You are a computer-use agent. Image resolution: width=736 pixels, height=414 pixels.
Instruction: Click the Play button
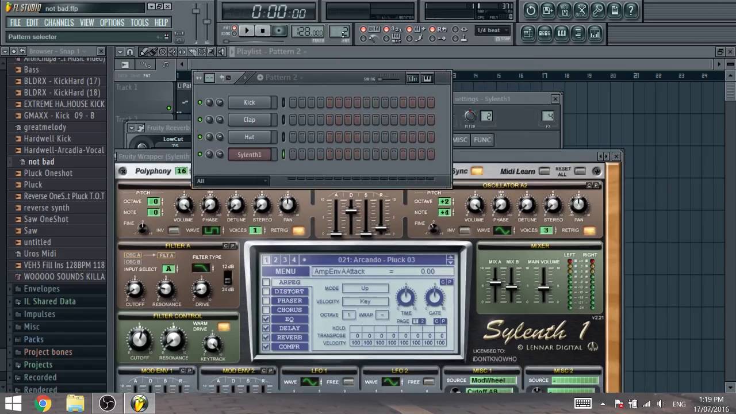[246, 31]
